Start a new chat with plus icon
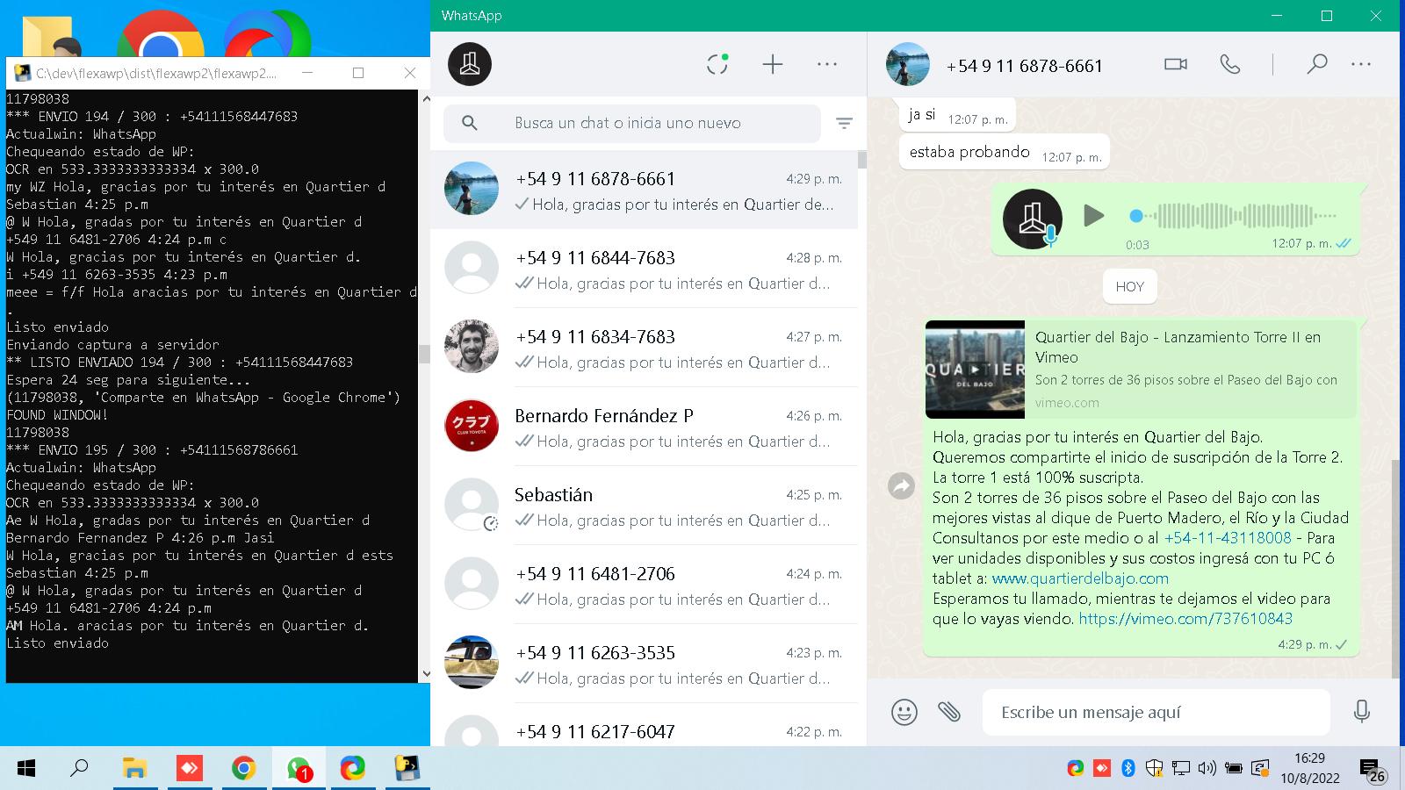Image resolution: width=1405 pixels, height=790 pixels. click(773, 64)
